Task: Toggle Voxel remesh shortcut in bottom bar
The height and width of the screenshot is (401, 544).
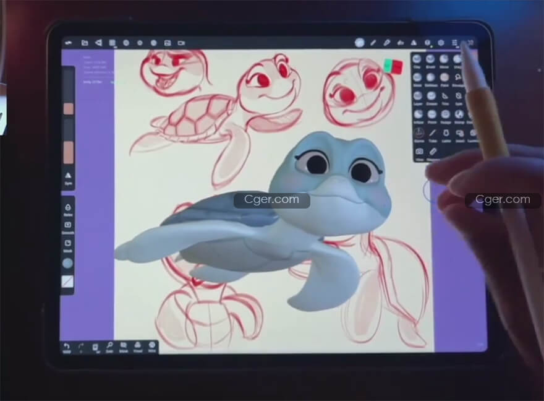Action: 138,347
